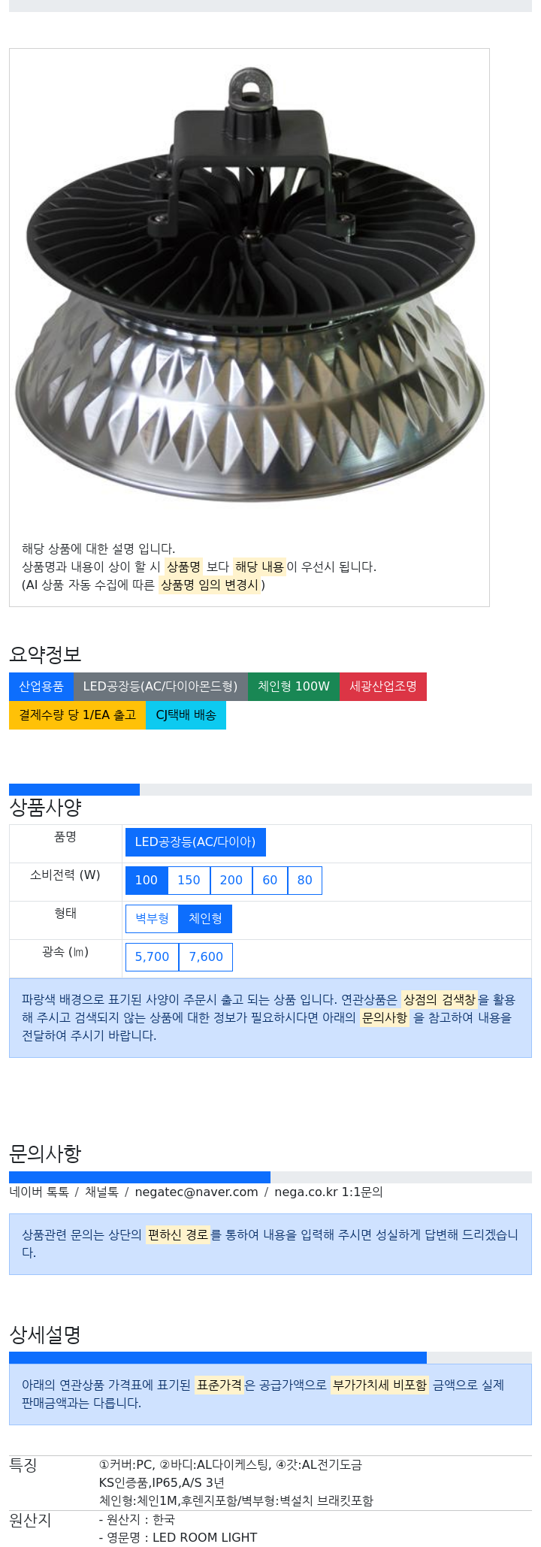
Task: Select the 벽부형 type option
Action: point(153,919)
